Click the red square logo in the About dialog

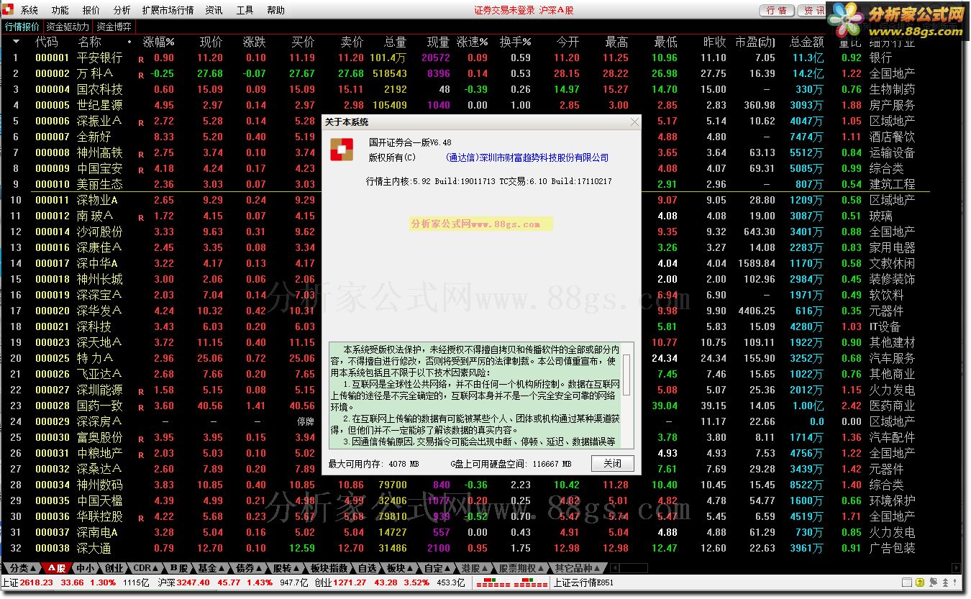[x=342, y=150]
